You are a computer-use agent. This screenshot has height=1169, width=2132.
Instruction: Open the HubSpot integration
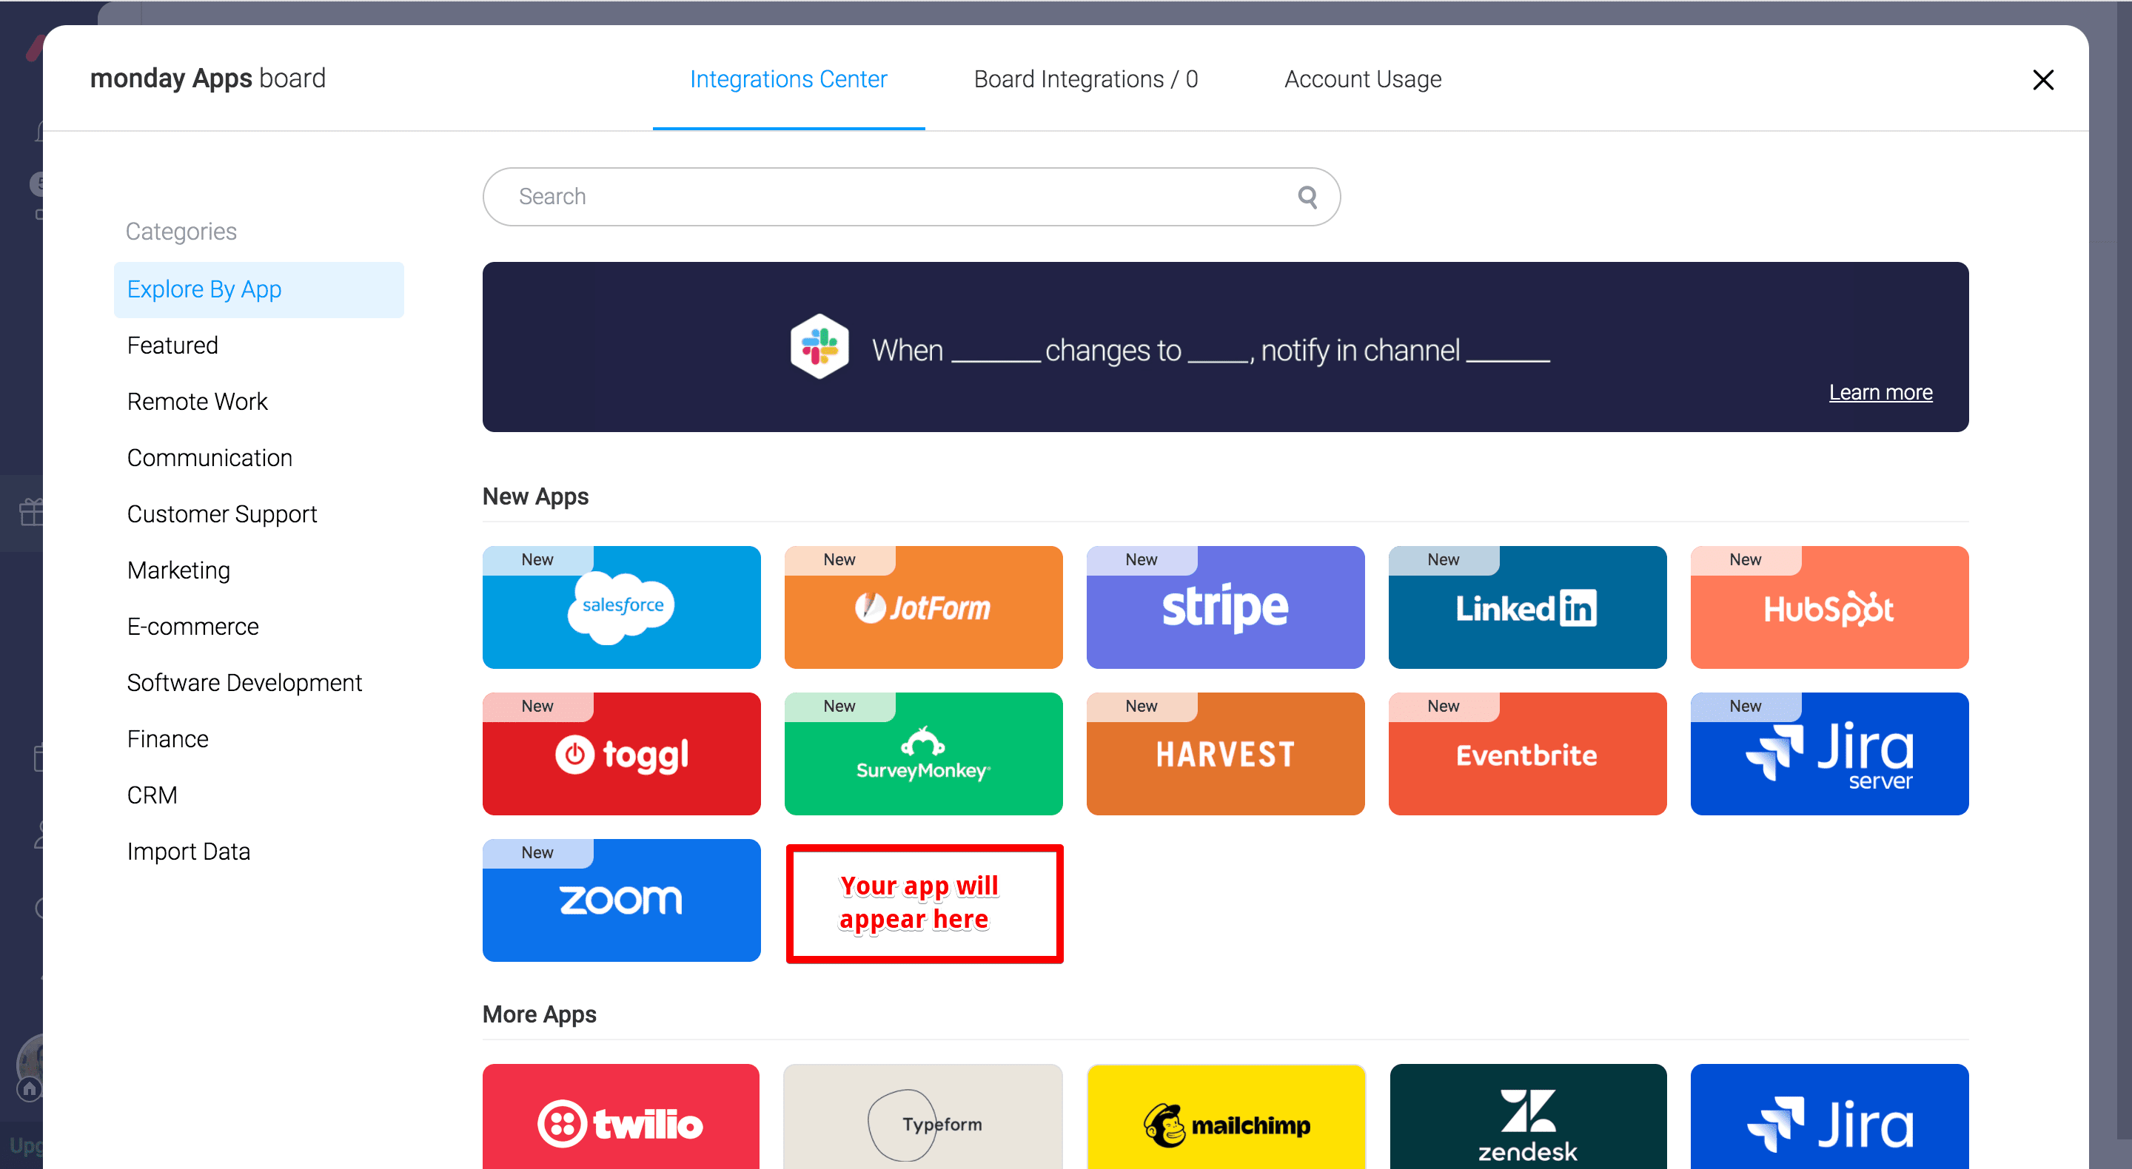pyautogui.click(x=1829, y=607)
